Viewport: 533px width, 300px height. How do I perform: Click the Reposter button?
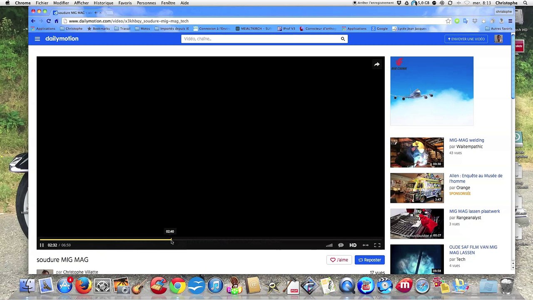pyautogui.click(x=370, y=260)
